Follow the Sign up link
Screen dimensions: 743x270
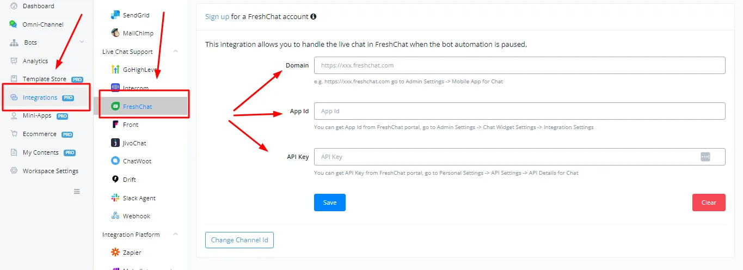pos(217,17)
